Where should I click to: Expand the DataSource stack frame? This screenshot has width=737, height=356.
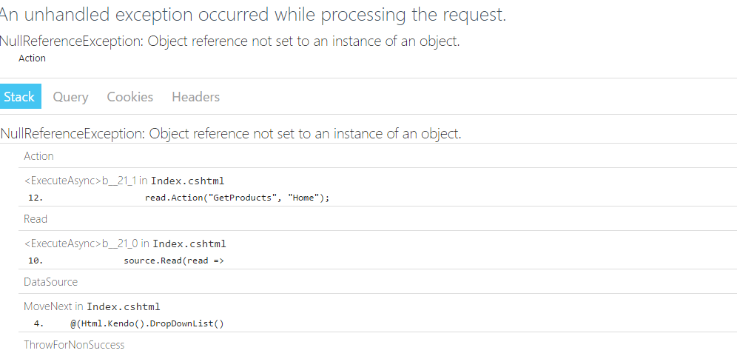click(50, 282)
